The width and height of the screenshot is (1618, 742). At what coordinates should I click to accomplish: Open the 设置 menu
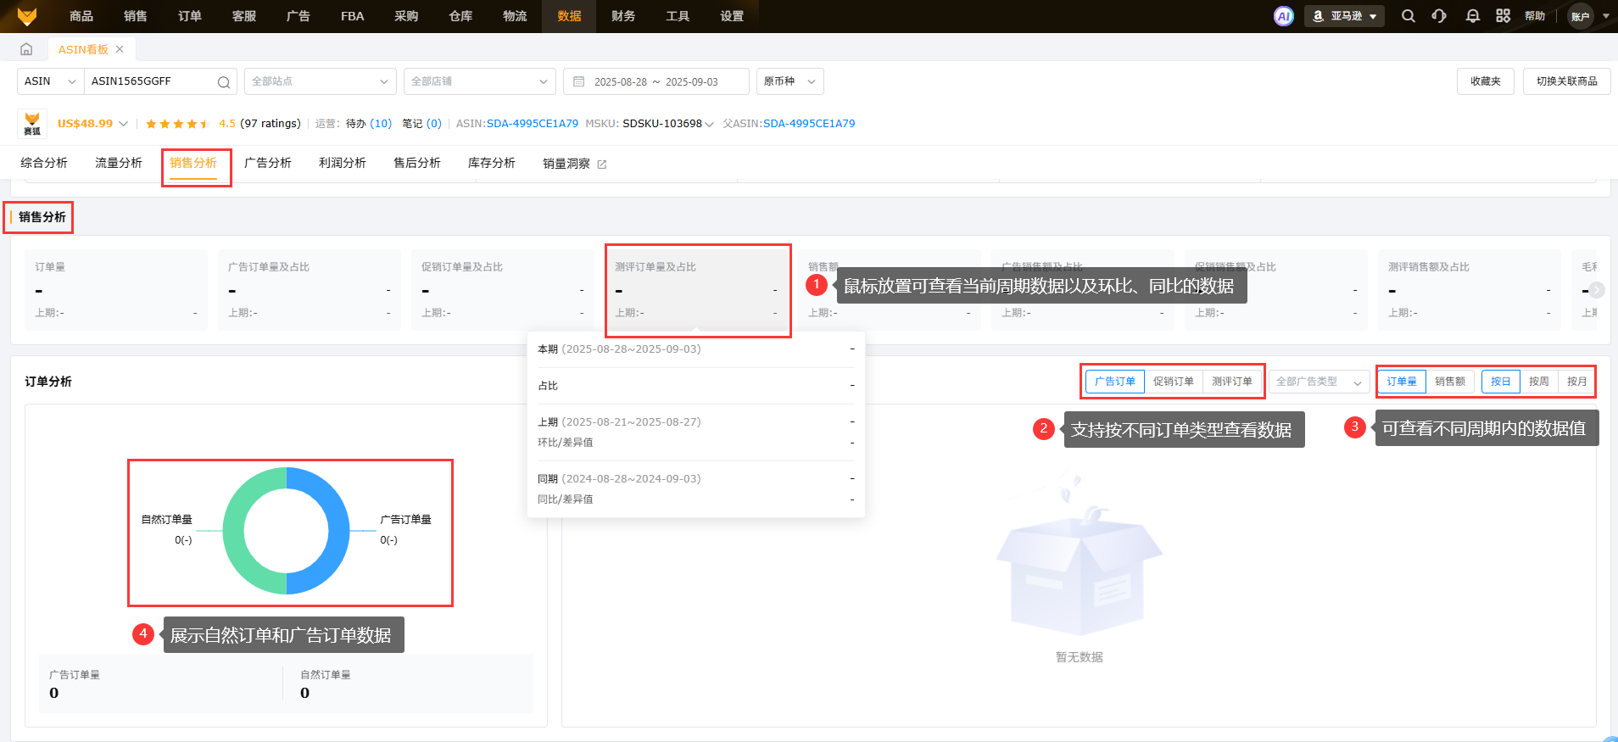coord(732,16)
